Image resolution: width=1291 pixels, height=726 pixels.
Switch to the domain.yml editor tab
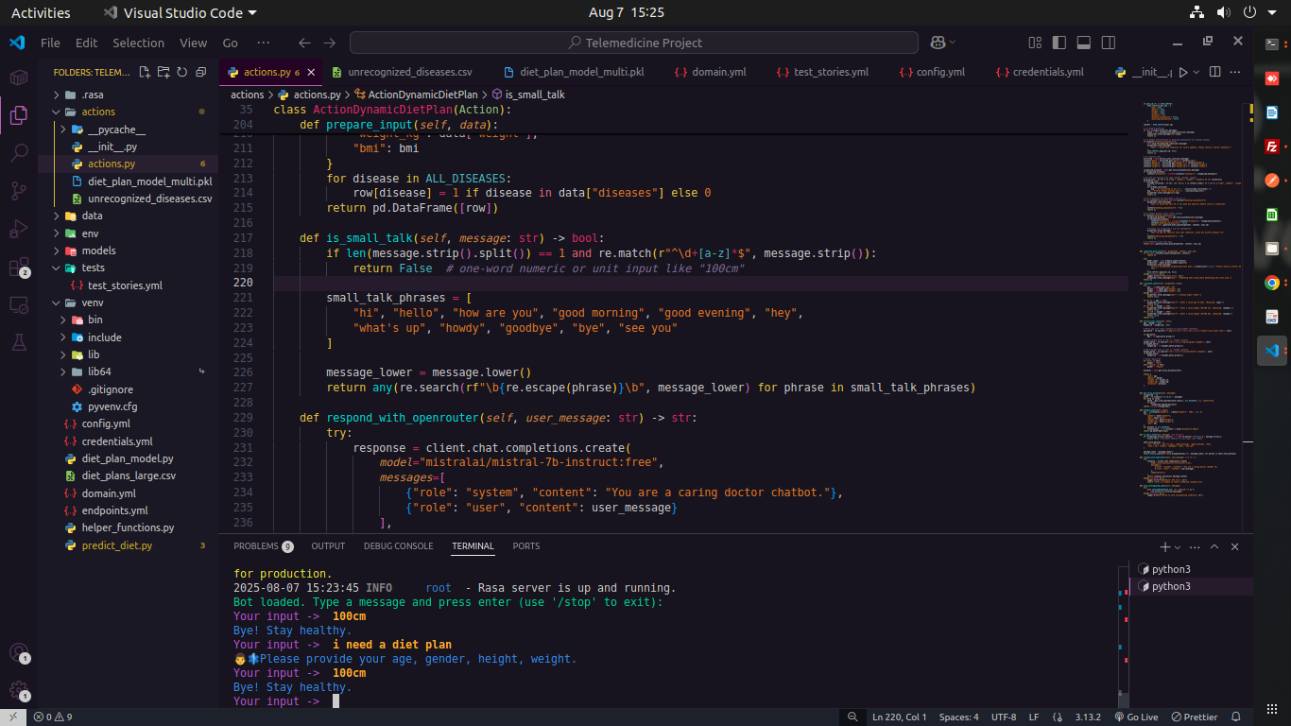click(x=717, y=72)
